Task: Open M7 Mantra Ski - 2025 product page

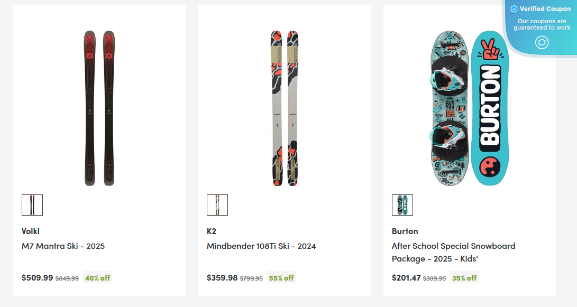Action: [x=63, y=246]
